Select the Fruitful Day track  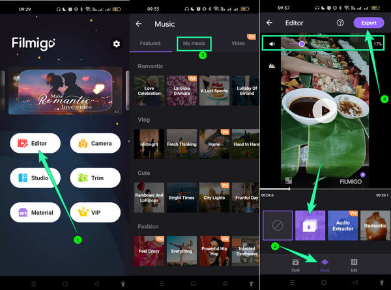coord(246,198)
